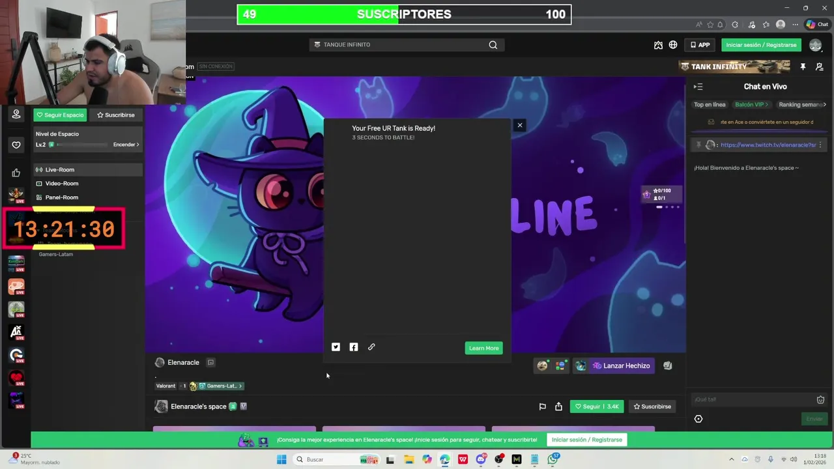
Task: Collapse the chat panel with arrow-list icon
Action: click(698, 87)
